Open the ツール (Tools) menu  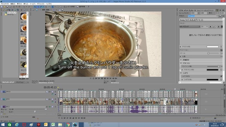[32, 4]
